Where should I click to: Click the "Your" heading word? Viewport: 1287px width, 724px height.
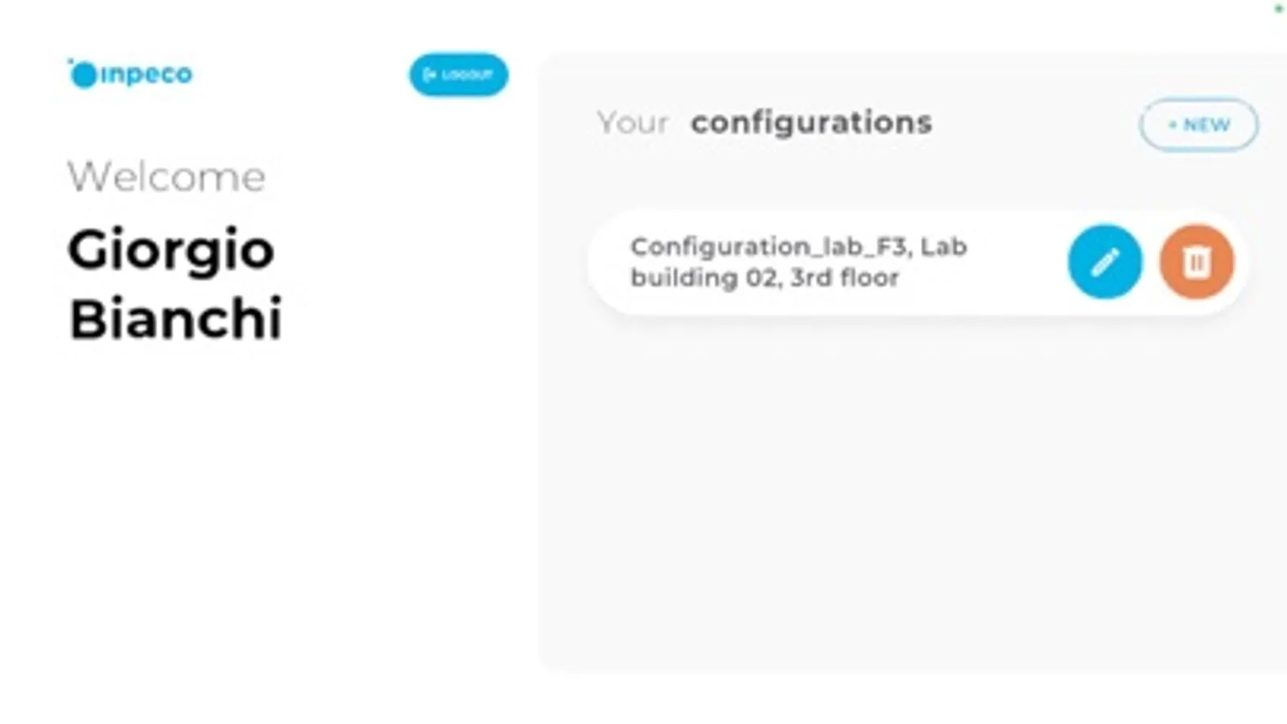(x=633, y=122)
